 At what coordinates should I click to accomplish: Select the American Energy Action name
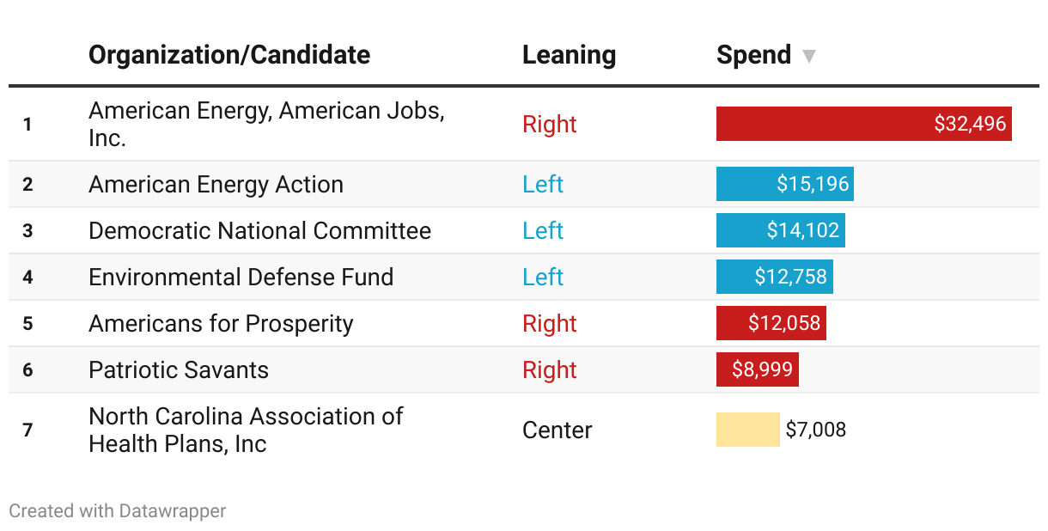[216, 185]
